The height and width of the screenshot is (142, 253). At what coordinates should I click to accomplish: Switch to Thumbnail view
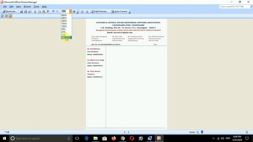click(x=2, y=16)
